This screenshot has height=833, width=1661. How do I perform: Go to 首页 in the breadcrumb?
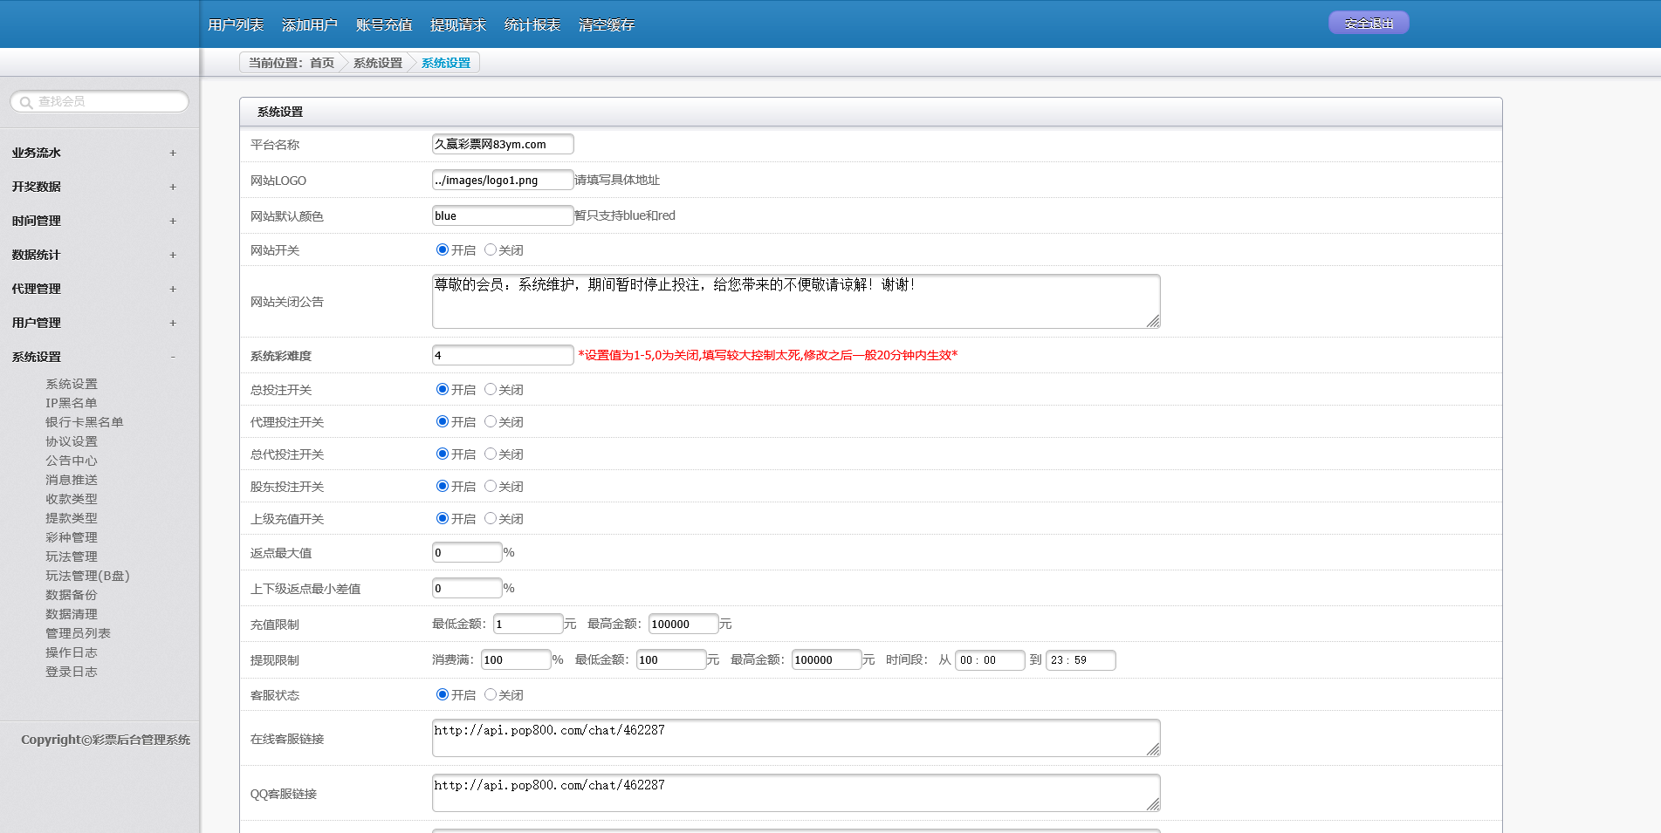[322, 63]
